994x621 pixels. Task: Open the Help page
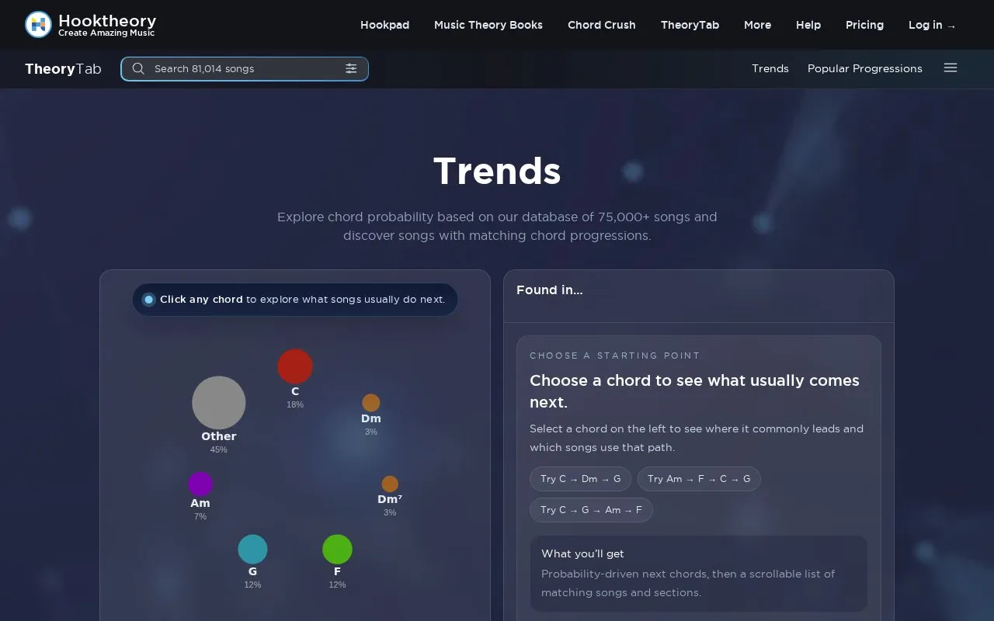click(x=808, y=25)
